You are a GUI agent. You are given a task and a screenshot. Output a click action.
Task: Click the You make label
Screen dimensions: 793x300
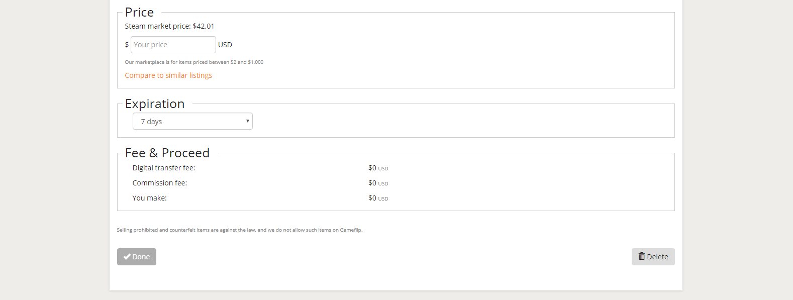coord(150,198)
